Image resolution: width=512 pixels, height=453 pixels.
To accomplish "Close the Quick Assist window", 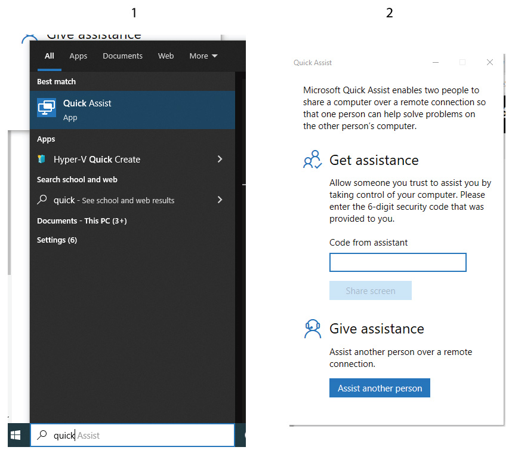I will point(490,62).
